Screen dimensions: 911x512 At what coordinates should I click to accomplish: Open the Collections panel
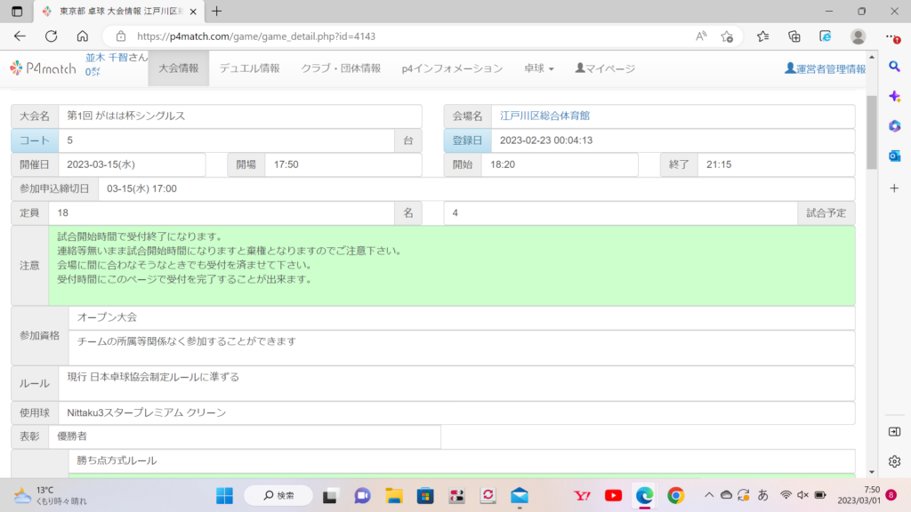pyautogui.click(x=794, y=36)
